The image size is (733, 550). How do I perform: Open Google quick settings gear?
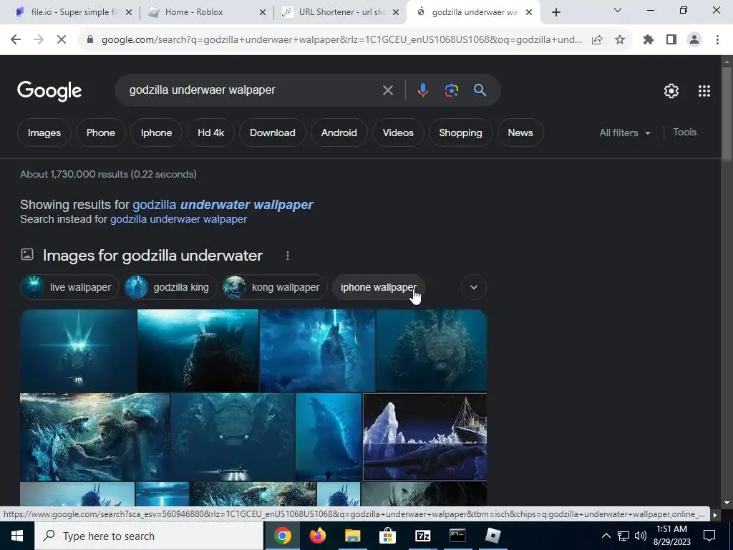point(671,91)
